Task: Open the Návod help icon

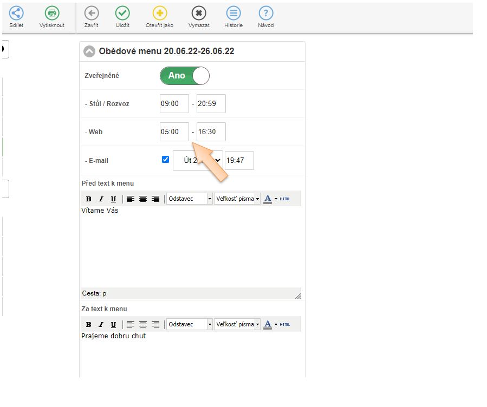Action: click(x=265, y=14)
